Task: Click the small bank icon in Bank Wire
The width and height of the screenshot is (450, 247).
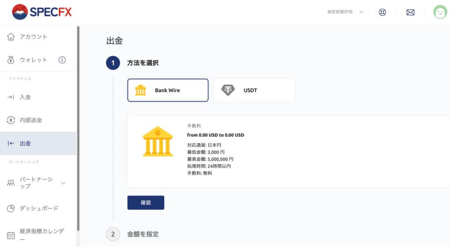Action: [141, 90]
